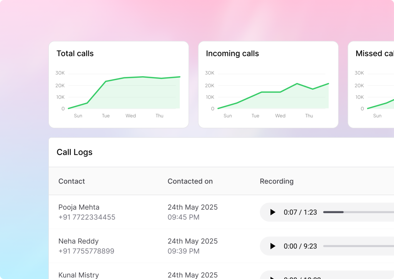Click the Total calls line chart
Image resolution: width=394 pixels, height=279 pixels.
123,92
